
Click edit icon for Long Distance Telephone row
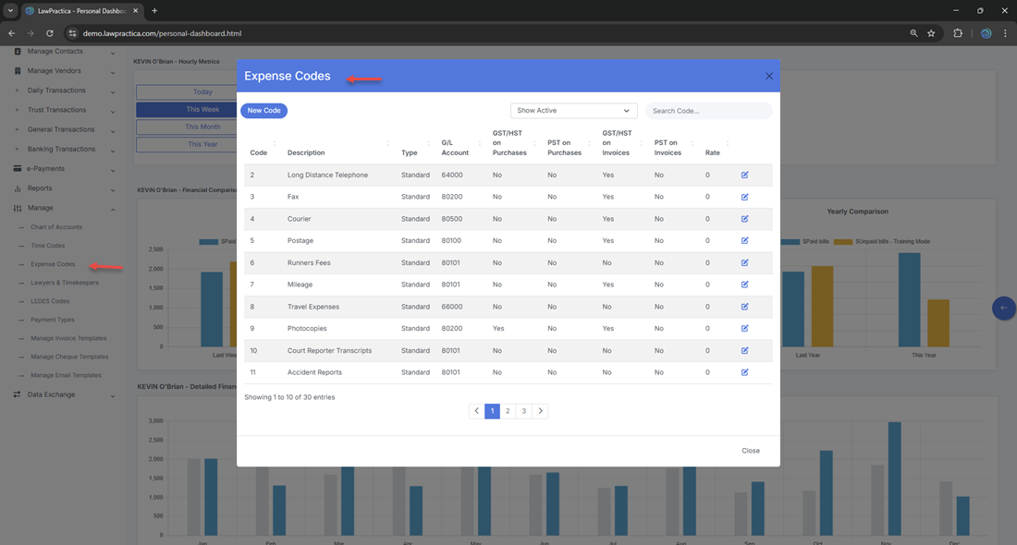click(744, 175)
